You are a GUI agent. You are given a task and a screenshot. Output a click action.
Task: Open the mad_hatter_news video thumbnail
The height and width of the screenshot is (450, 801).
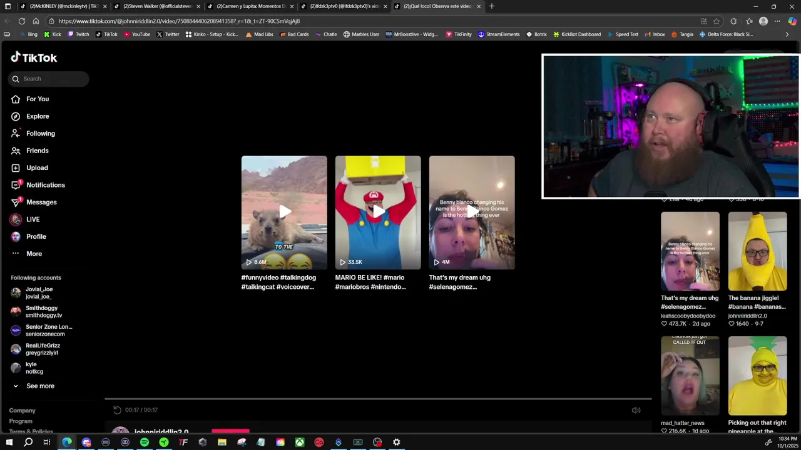tap(690, 376)
